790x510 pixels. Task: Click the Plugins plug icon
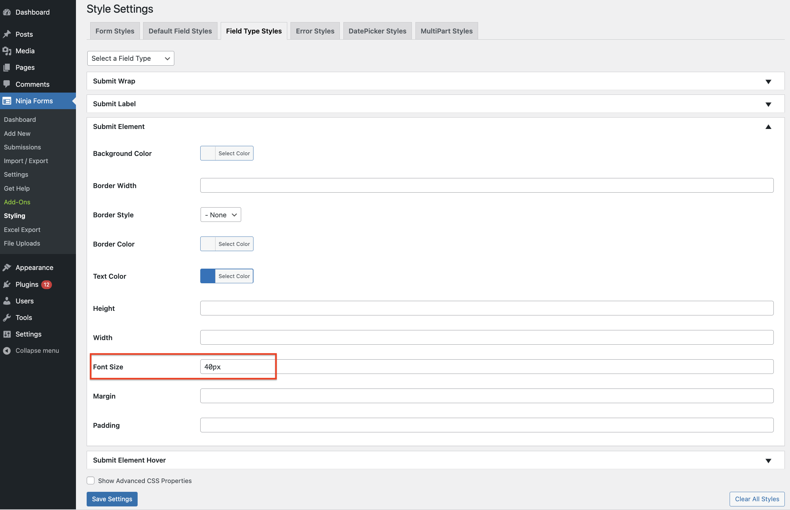7,284
